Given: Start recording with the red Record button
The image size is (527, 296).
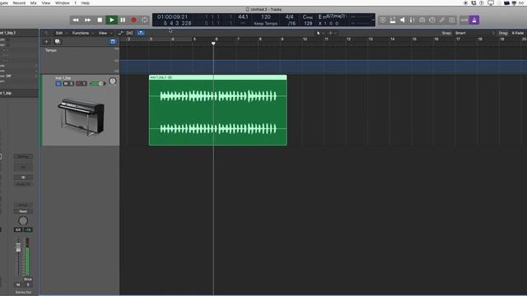Looking at the screenshot, I should (x=133, y=20).
